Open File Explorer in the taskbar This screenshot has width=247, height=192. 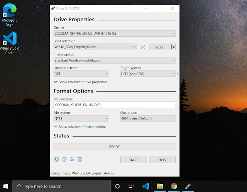tap(160, 186)
